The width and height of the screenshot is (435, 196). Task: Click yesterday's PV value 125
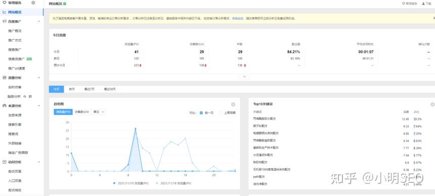pyautogui.click(x=136, y=58)
